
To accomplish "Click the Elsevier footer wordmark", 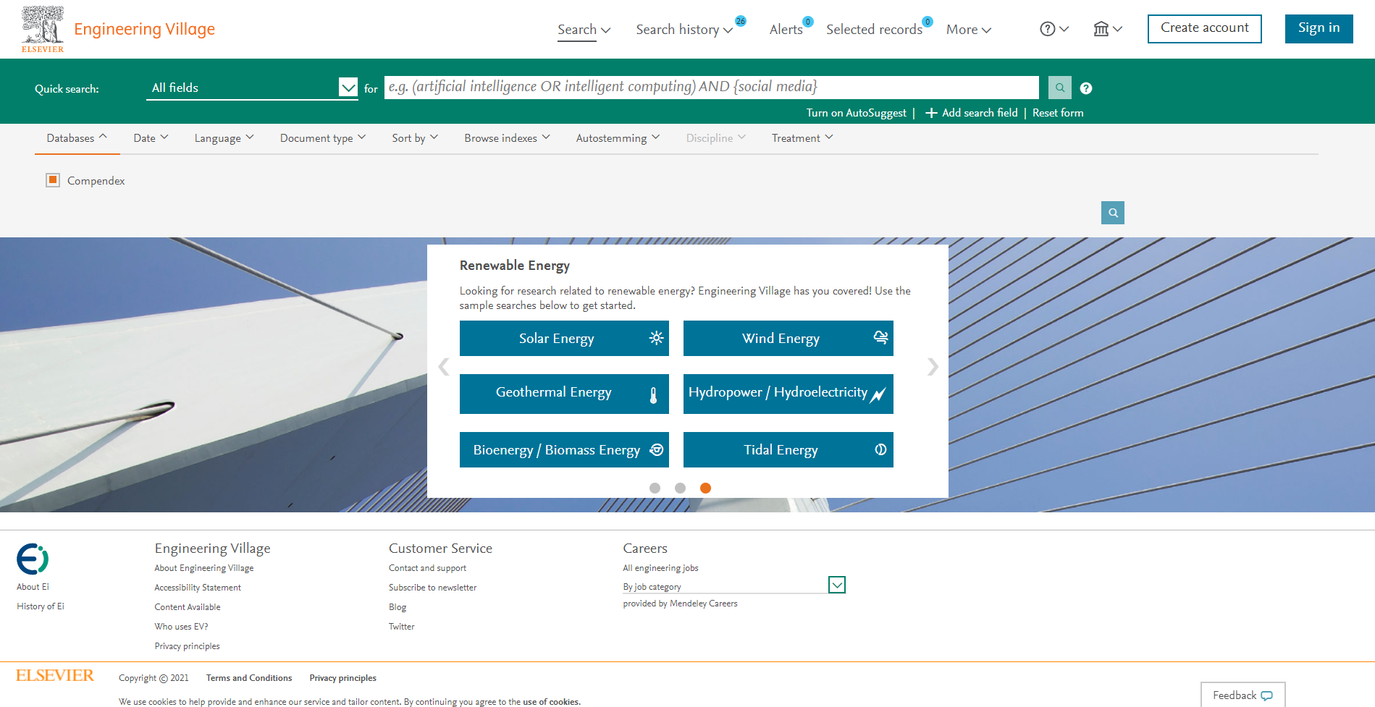I will tap(55, 676).
